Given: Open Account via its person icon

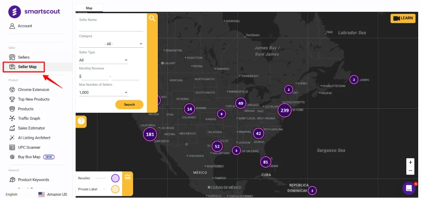Looking at the screenshot, I should 12,26.
